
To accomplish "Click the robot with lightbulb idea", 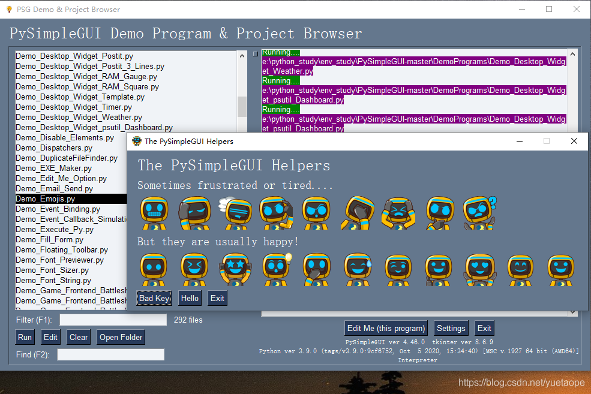I will [x=277, y=269].
